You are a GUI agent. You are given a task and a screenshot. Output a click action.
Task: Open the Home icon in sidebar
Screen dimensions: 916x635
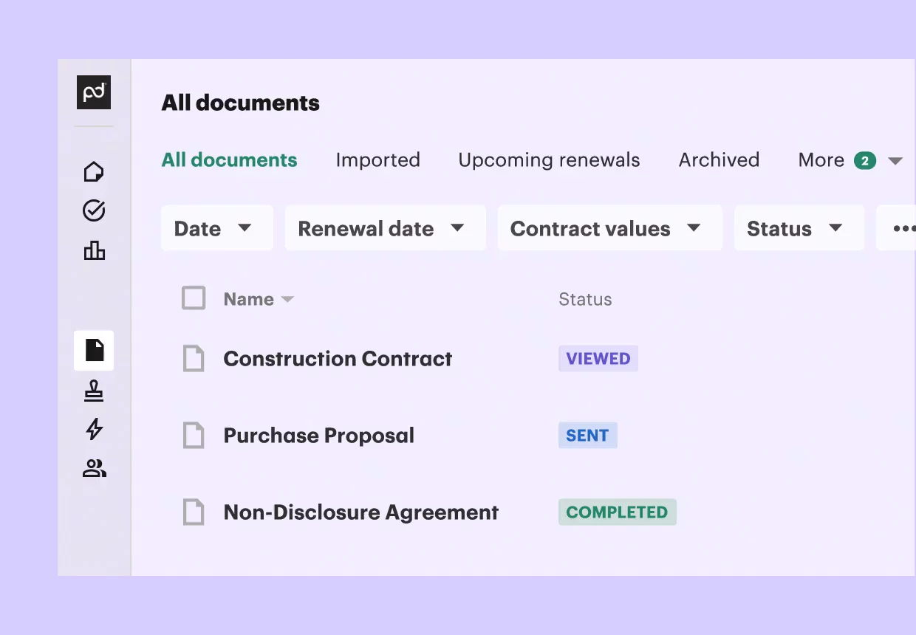pos(94,172)
